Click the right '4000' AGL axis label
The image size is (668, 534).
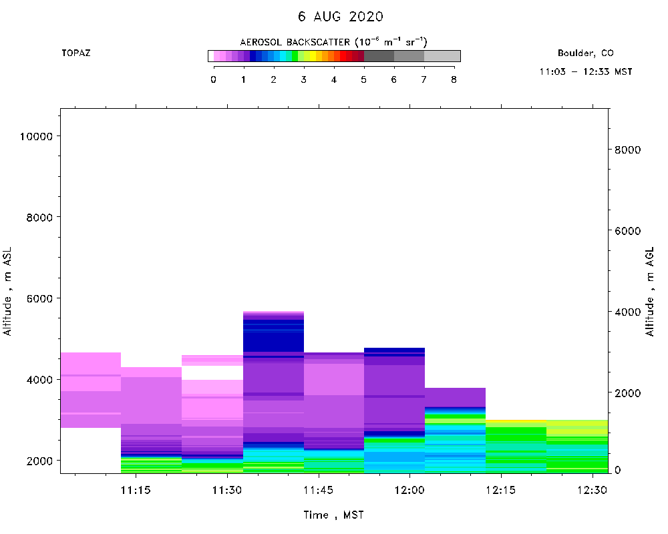pos(627,312)
